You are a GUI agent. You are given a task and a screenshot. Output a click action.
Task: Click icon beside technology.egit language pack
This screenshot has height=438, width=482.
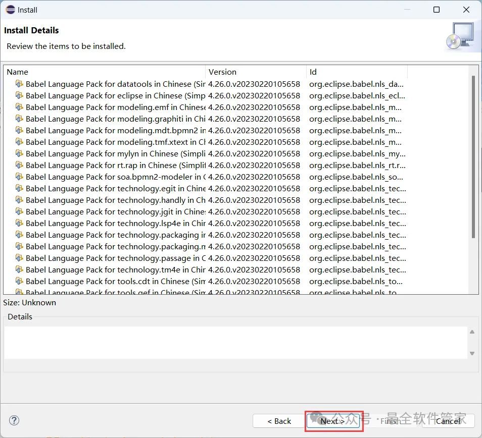pos(19,188)
